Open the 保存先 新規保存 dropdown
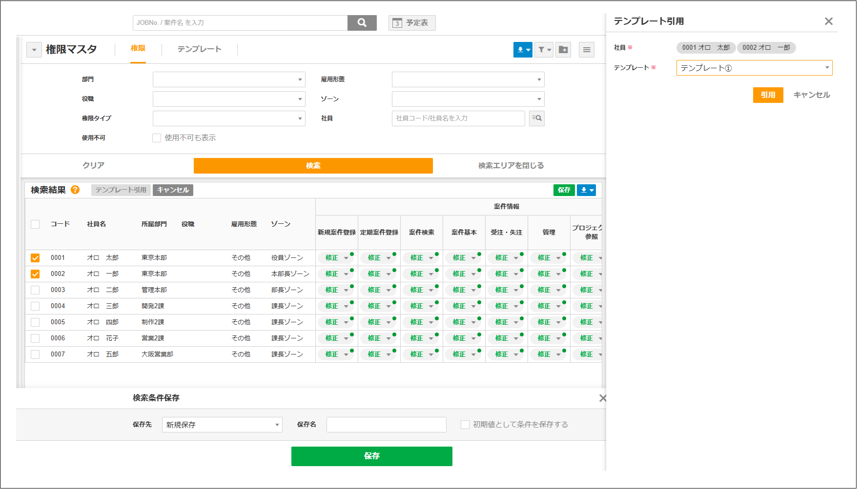 (x=222, y=425)
